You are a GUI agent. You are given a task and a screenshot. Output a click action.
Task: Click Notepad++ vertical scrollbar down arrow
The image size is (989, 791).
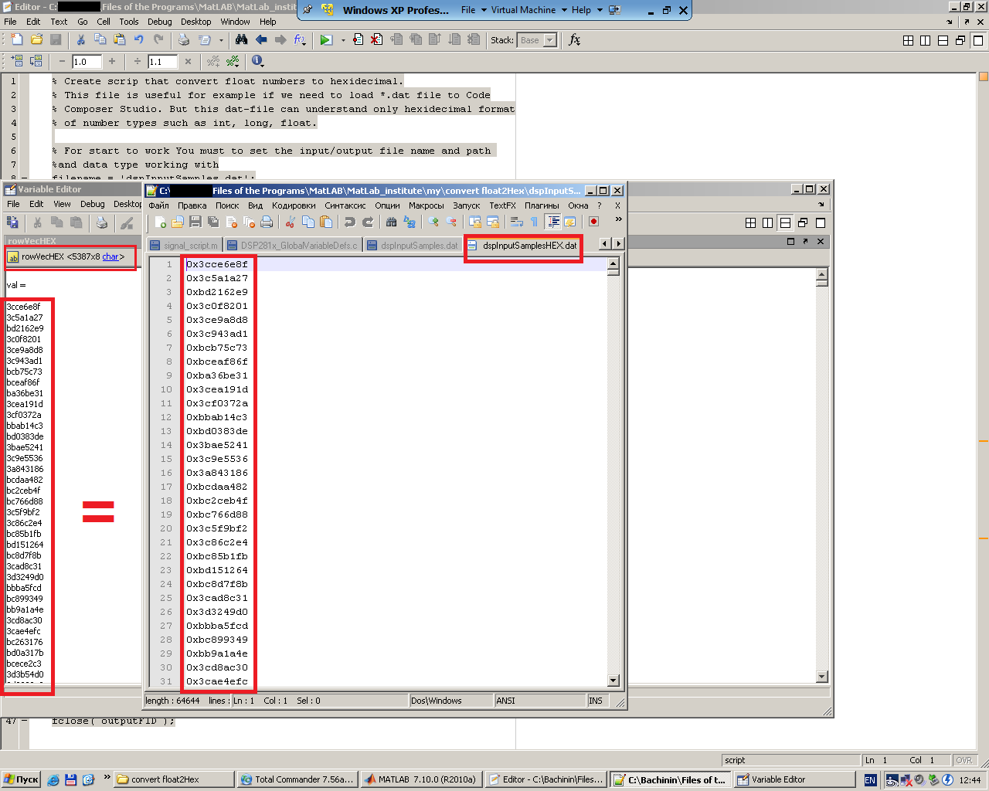pos(613,681)
